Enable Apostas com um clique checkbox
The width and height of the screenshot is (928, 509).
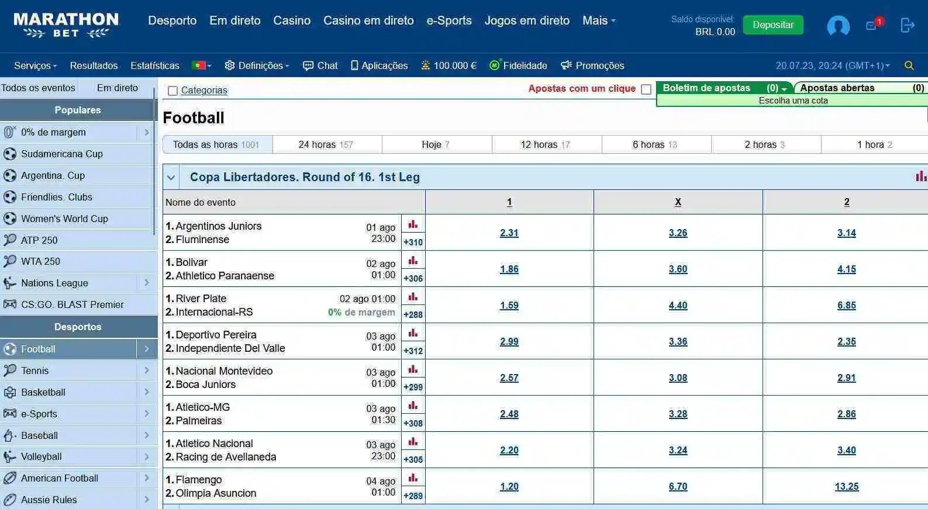click(x=646, y=89)
